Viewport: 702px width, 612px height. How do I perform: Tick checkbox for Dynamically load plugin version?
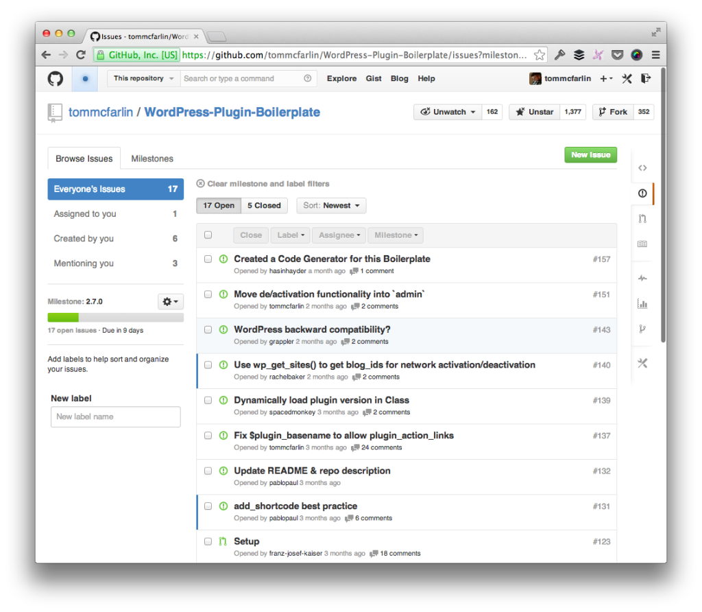point(208,401)
